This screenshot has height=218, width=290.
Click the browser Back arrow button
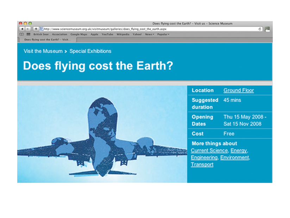22,29
